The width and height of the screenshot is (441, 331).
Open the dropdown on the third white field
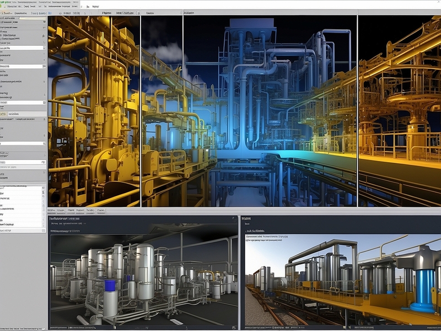[x=44, y=66]
